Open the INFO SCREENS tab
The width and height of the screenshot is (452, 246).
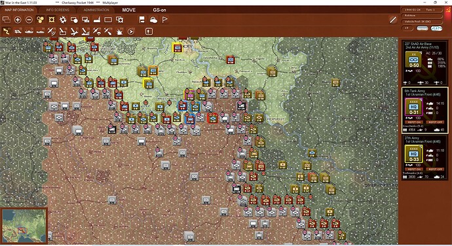tap(58, 10)
